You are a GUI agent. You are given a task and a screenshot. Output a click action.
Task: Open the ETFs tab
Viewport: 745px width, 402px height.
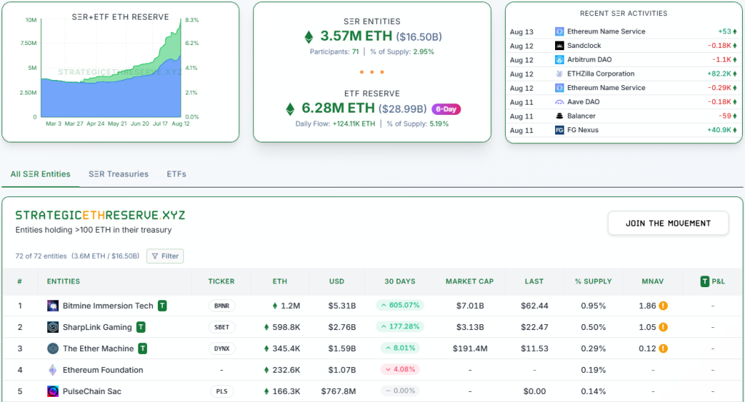(x=176, y=174)
